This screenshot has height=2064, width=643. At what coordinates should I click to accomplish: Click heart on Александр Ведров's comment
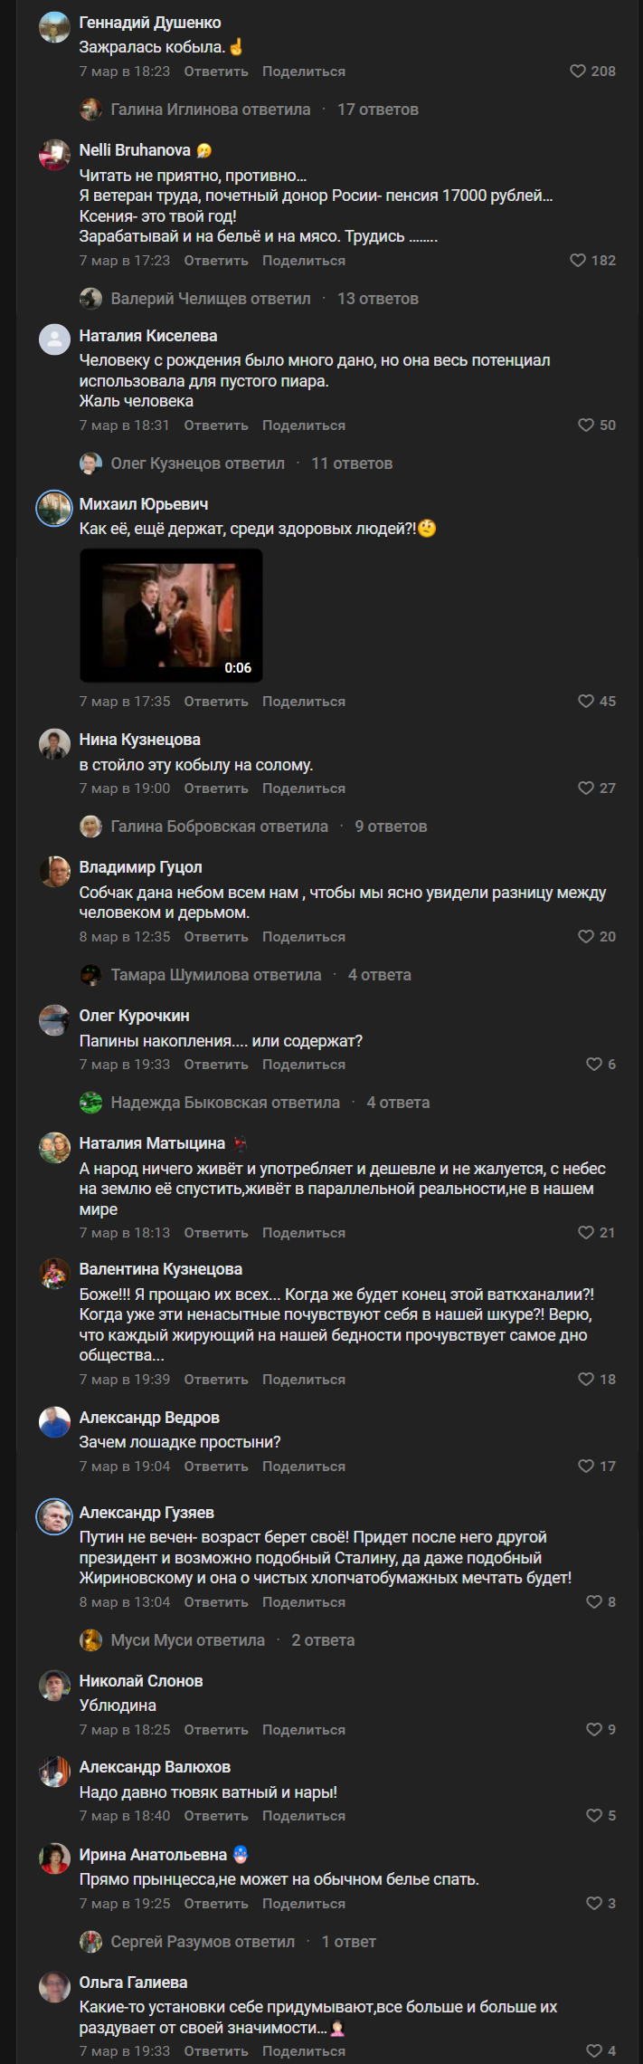point(586,1467)
